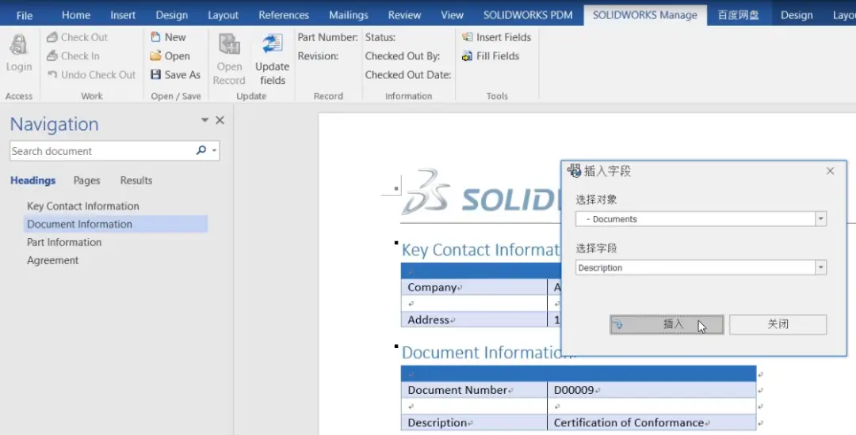Click the Save As disk icon
This screenshot has height=435, width=856.
click(156, 75)
